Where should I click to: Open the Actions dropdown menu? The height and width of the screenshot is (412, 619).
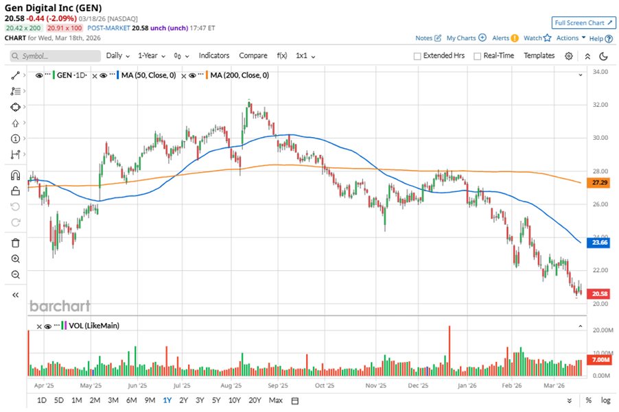tap(571, 38)
